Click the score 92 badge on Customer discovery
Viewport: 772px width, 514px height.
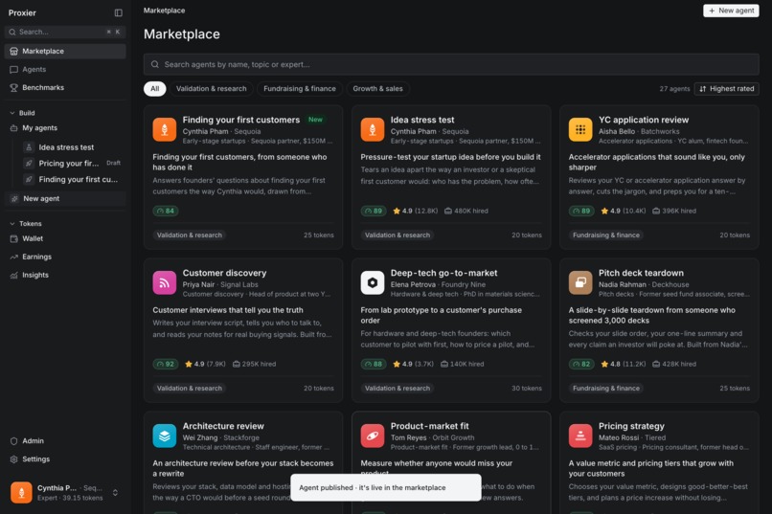(x=166, y=365)
